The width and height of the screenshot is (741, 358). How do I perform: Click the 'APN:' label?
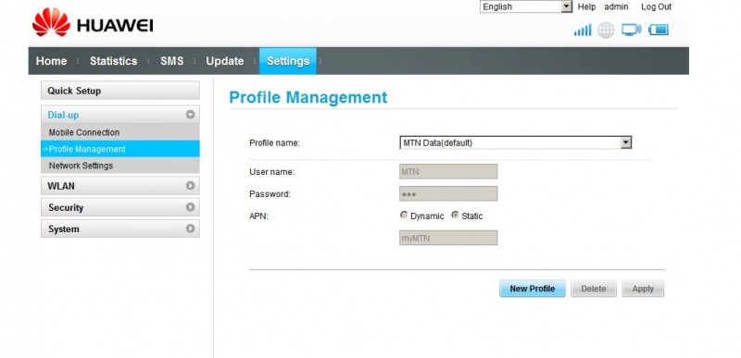258,216
